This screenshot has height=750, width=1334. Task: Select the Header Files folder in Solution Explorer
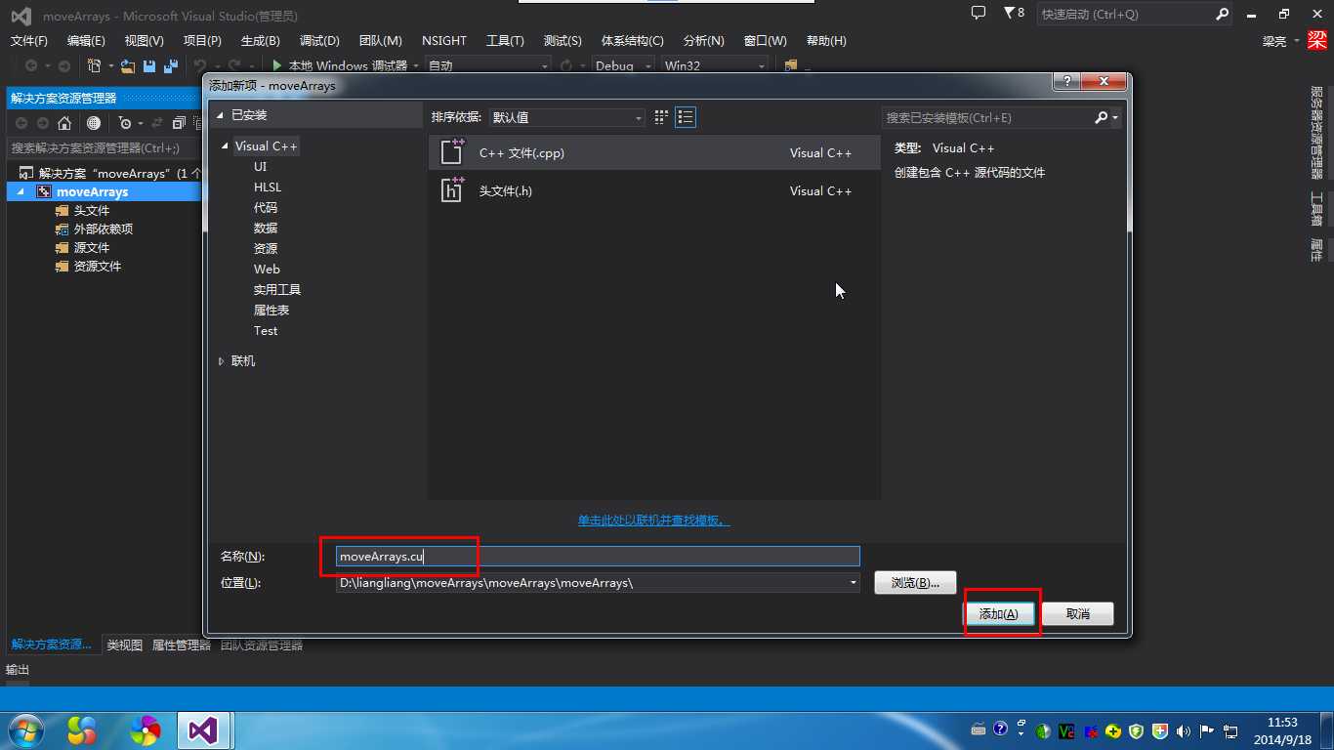(92, 211)
